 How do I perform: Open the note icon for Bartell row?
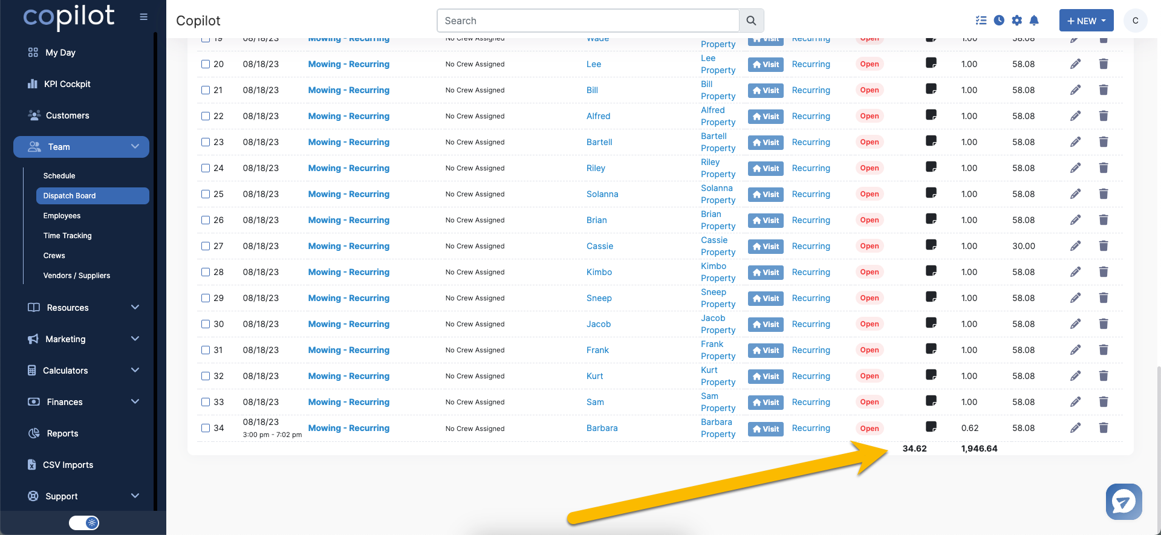[931, 141]
